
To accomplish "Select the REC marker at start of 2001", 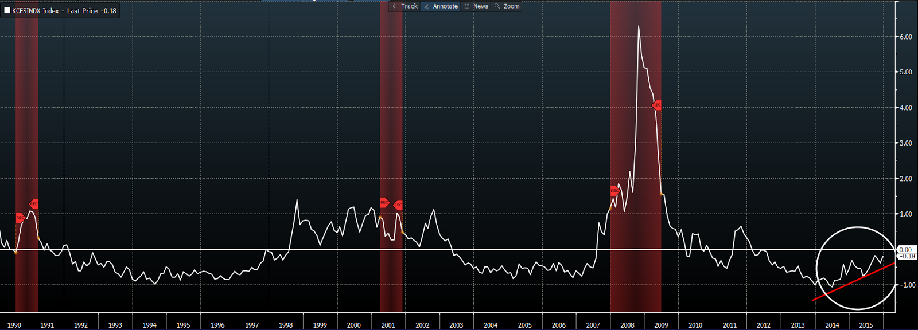I will (x=384, y=202).
